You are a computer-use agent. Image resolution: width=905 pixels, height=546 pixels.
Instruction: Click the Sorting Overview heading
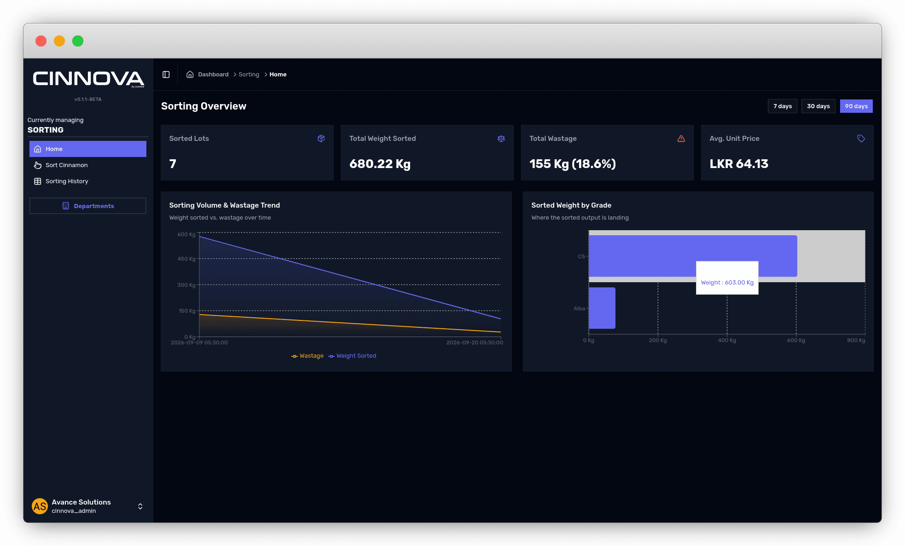coord(203,106)
